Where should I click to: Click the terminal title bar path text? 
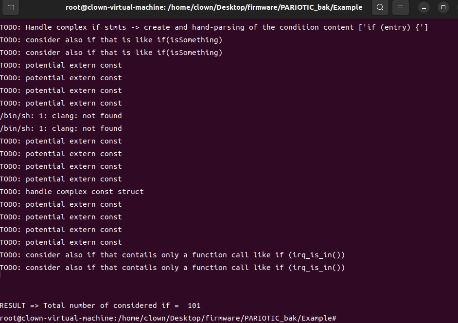214,8
